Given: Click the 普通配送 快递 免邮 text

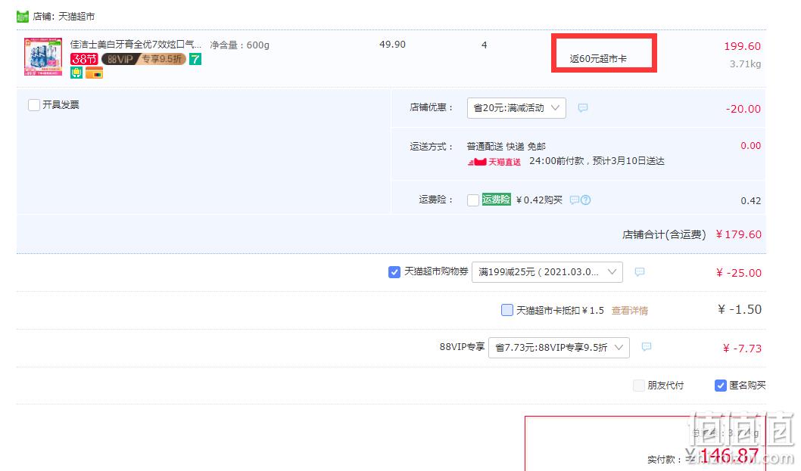Looking at the screenshot, I should point(506,147).
